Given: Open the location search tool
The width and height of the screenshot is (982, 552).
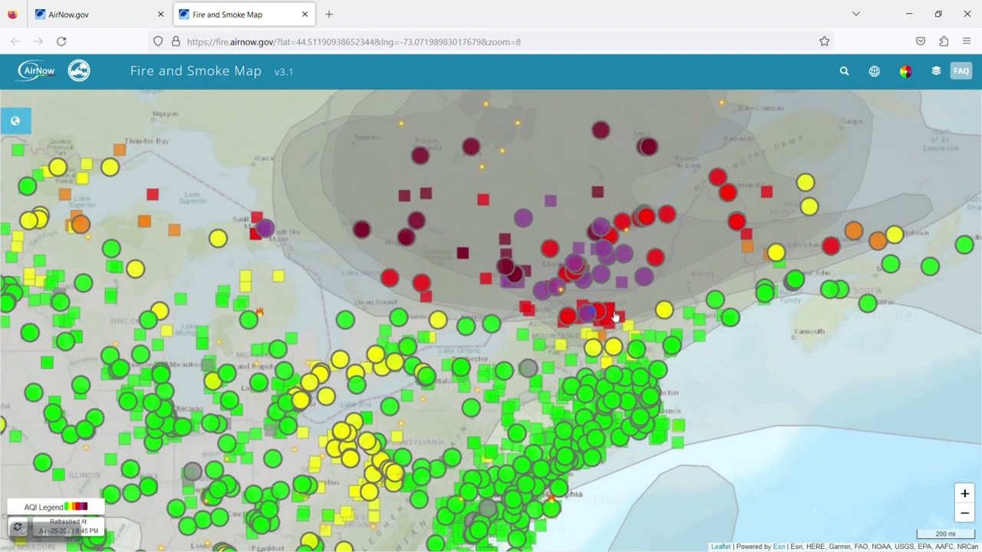Looking at the screenshot, I should (844, 71).
